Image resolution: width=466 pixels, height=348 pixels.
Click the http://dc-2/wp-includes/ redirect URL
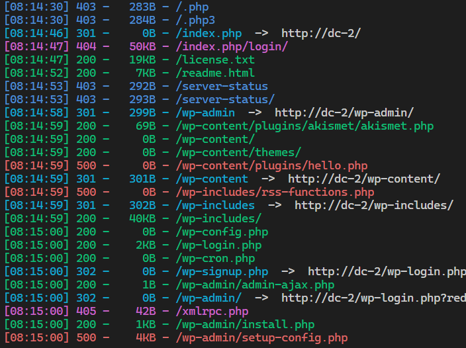click(x=374, y=205)
